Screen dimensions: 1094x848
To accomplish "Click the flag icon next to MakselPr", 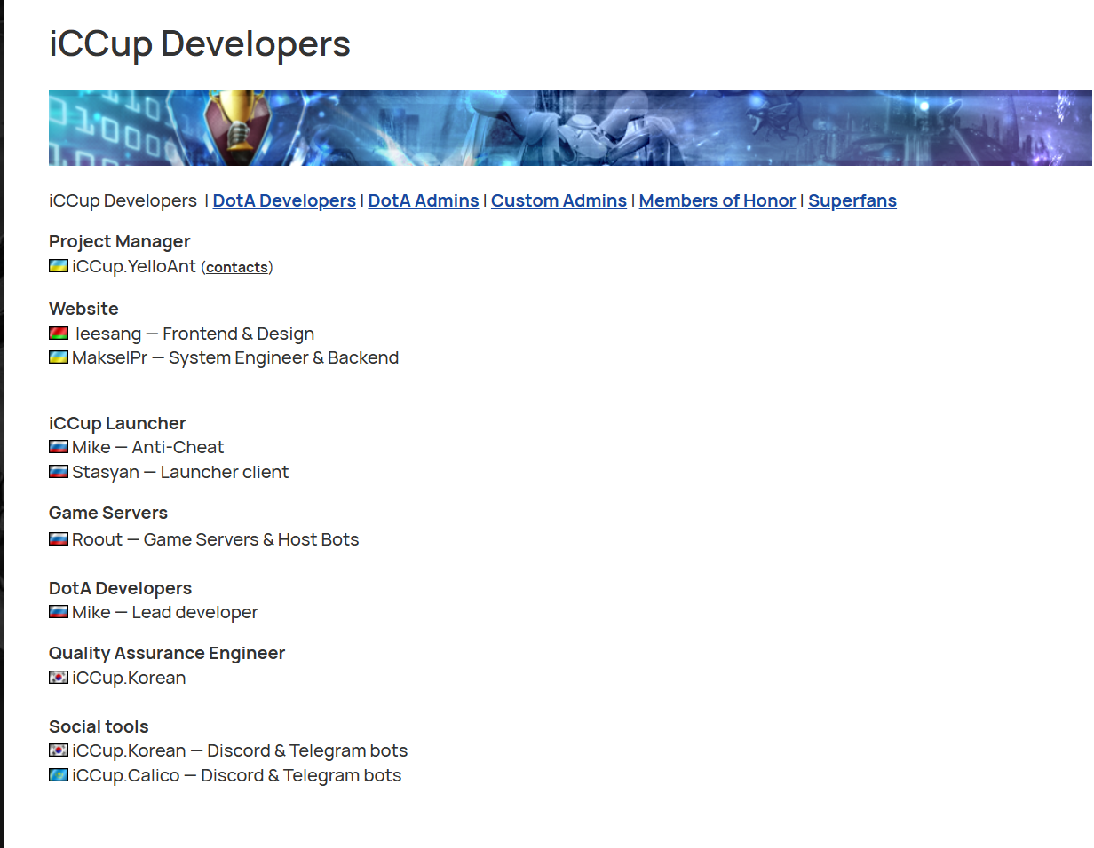I will [59, 357].
